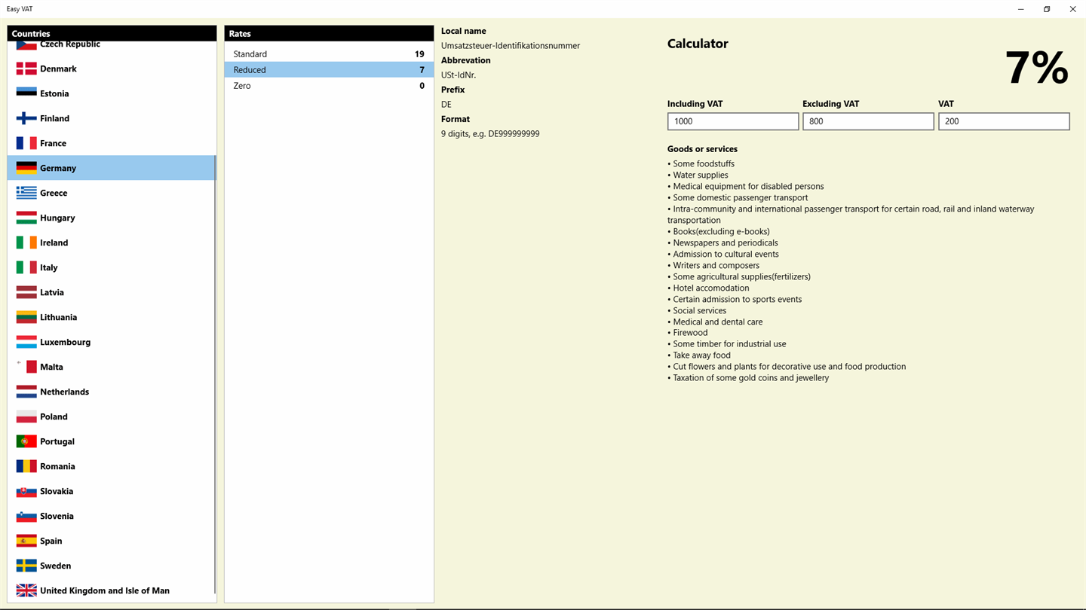Choose Malta by its name text

pyautogui.click(x=51, y=367)
